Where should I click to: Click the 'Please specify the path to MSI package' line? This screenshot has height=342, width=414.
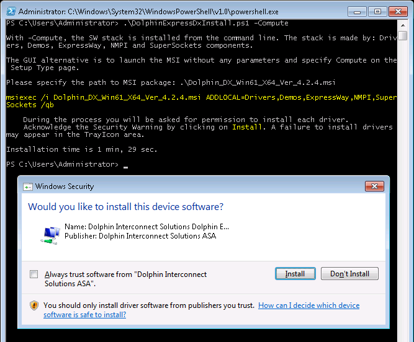coord(171,82)
